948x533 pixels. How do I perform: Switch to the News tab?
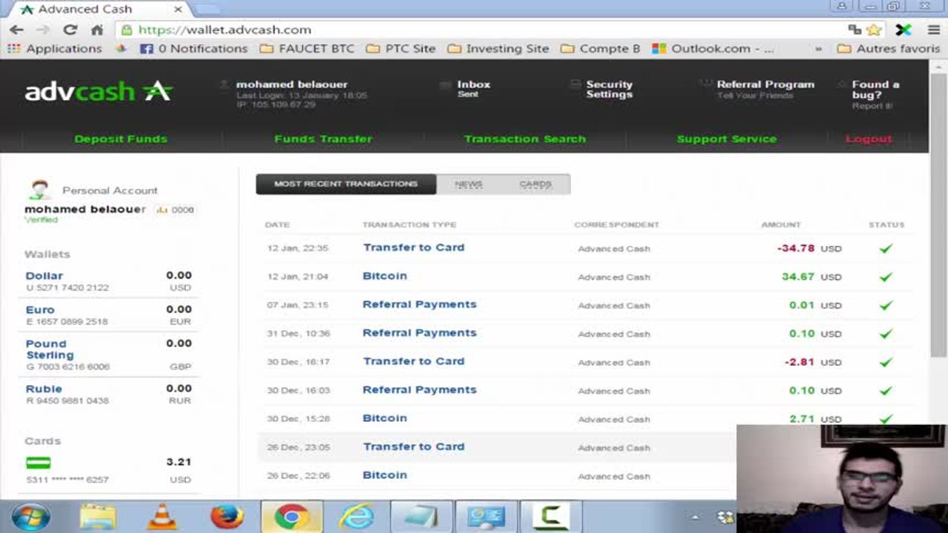point(468,184)
